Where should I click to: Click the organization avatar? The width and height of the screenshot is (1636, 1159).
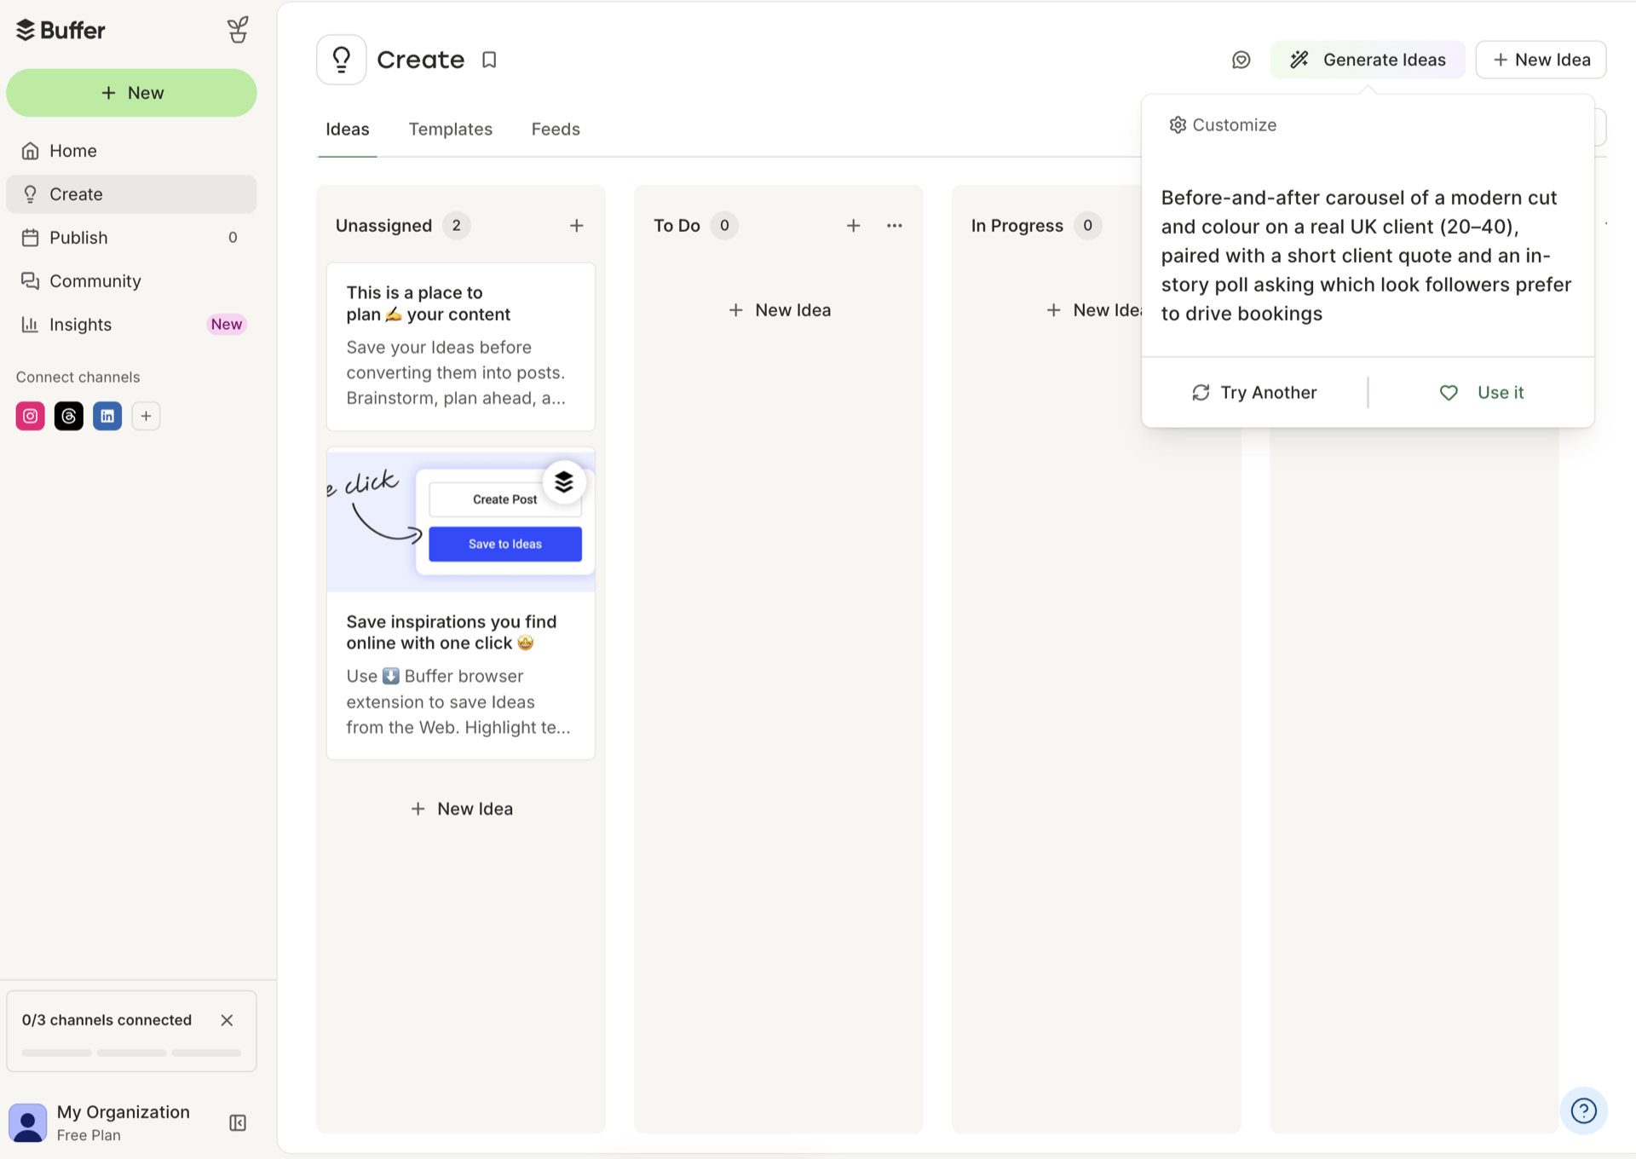point(28,1122)
